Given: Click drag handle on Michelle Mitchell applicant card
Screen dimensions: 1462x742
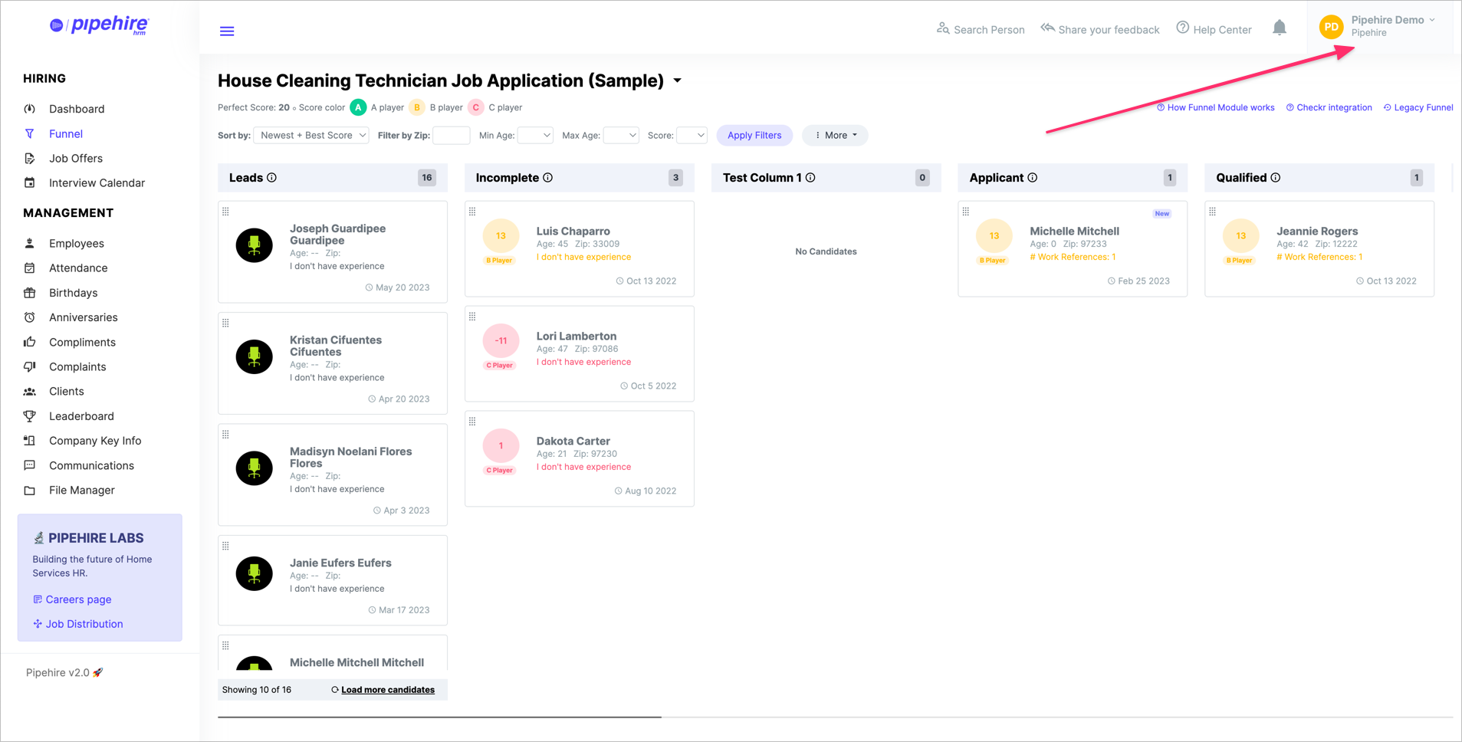Looking at the screenshot, I should point(966,212).
